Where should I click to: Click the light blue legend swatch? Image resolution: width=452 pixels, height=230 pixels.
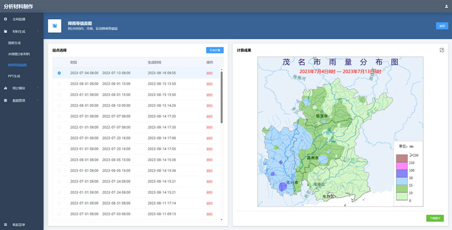[x=402, y=181]
